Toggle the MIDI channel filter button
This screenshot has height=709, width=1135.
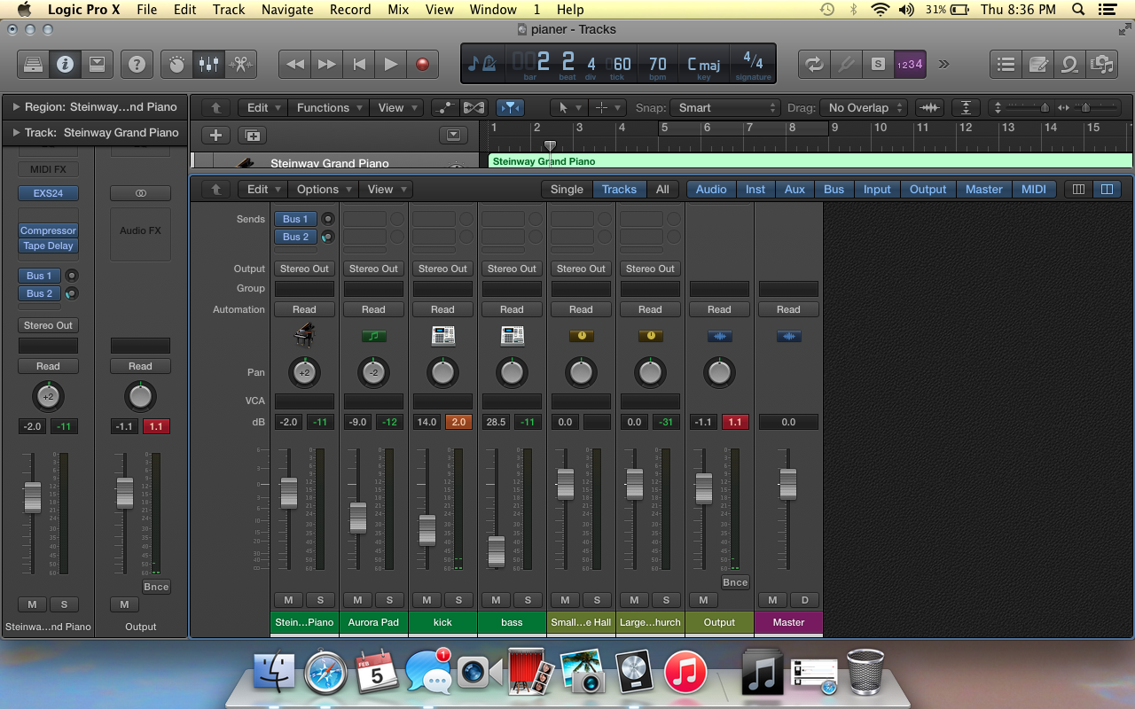point(1034,189)
